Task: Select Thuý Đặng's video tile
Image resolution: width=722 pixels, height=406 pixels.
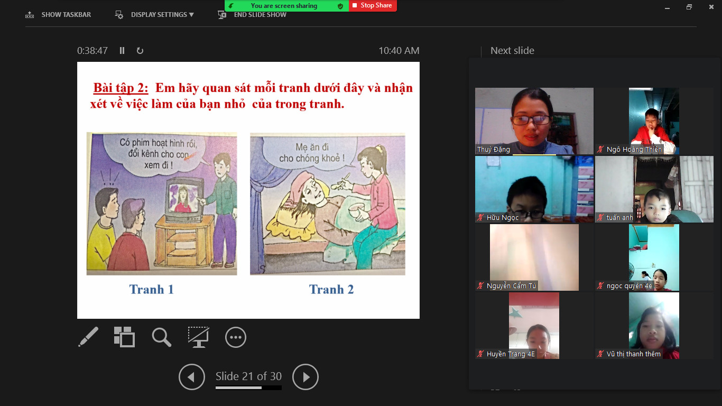Action: 534,121
